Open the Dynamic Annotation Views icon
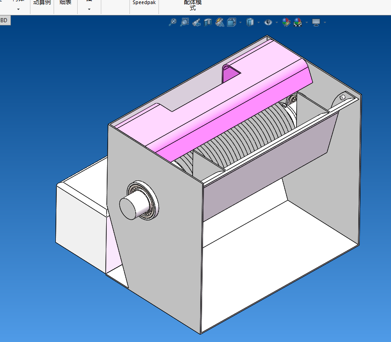Image resolution: width=391 pixels, height=342 pixels. click(220, 22)
